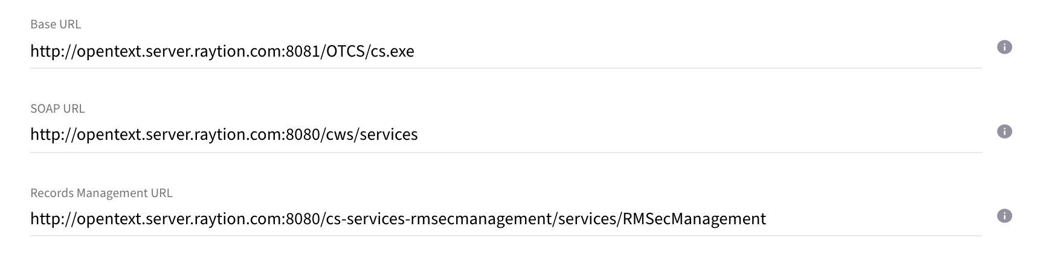Click "cs-services-rmsecmanagement" in Records Management URL
The width and height of the screenshot is (1050, 258).
coord(438,219)
